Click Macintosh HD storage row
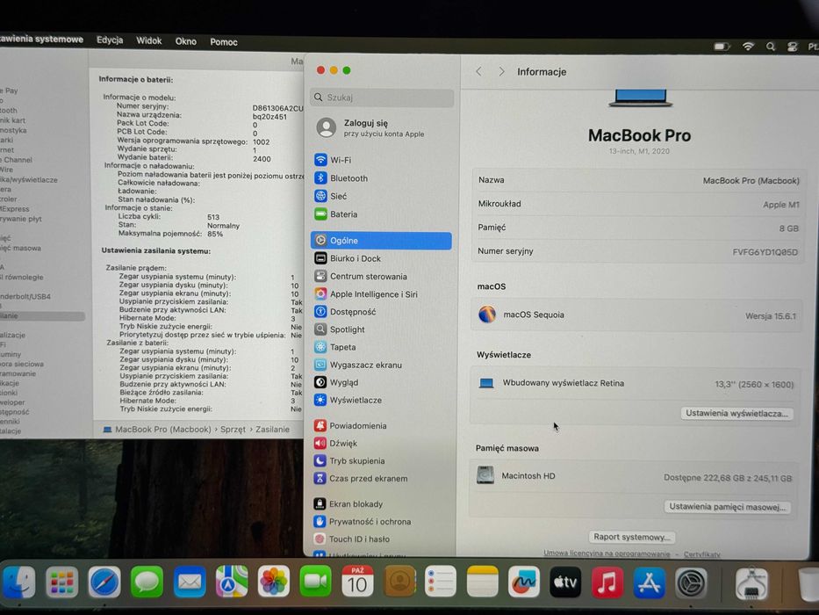 pos(634,476)
